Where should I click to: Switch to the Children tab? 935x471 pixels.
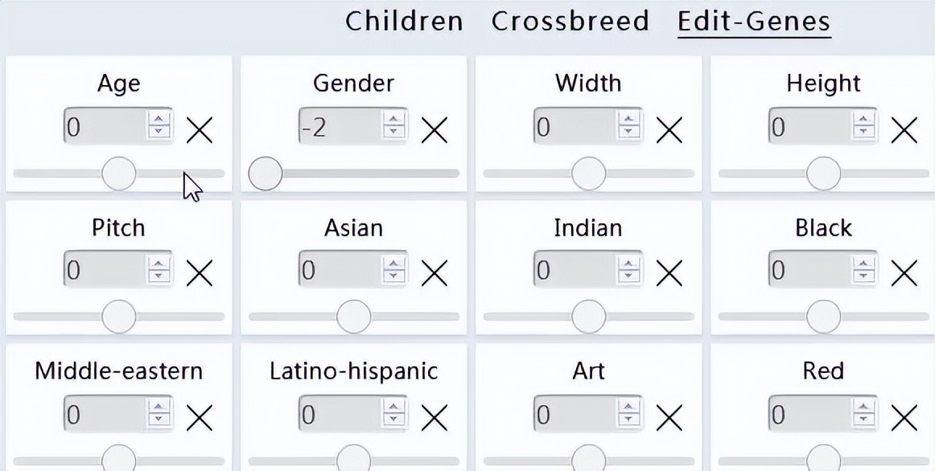coord(404,21)
